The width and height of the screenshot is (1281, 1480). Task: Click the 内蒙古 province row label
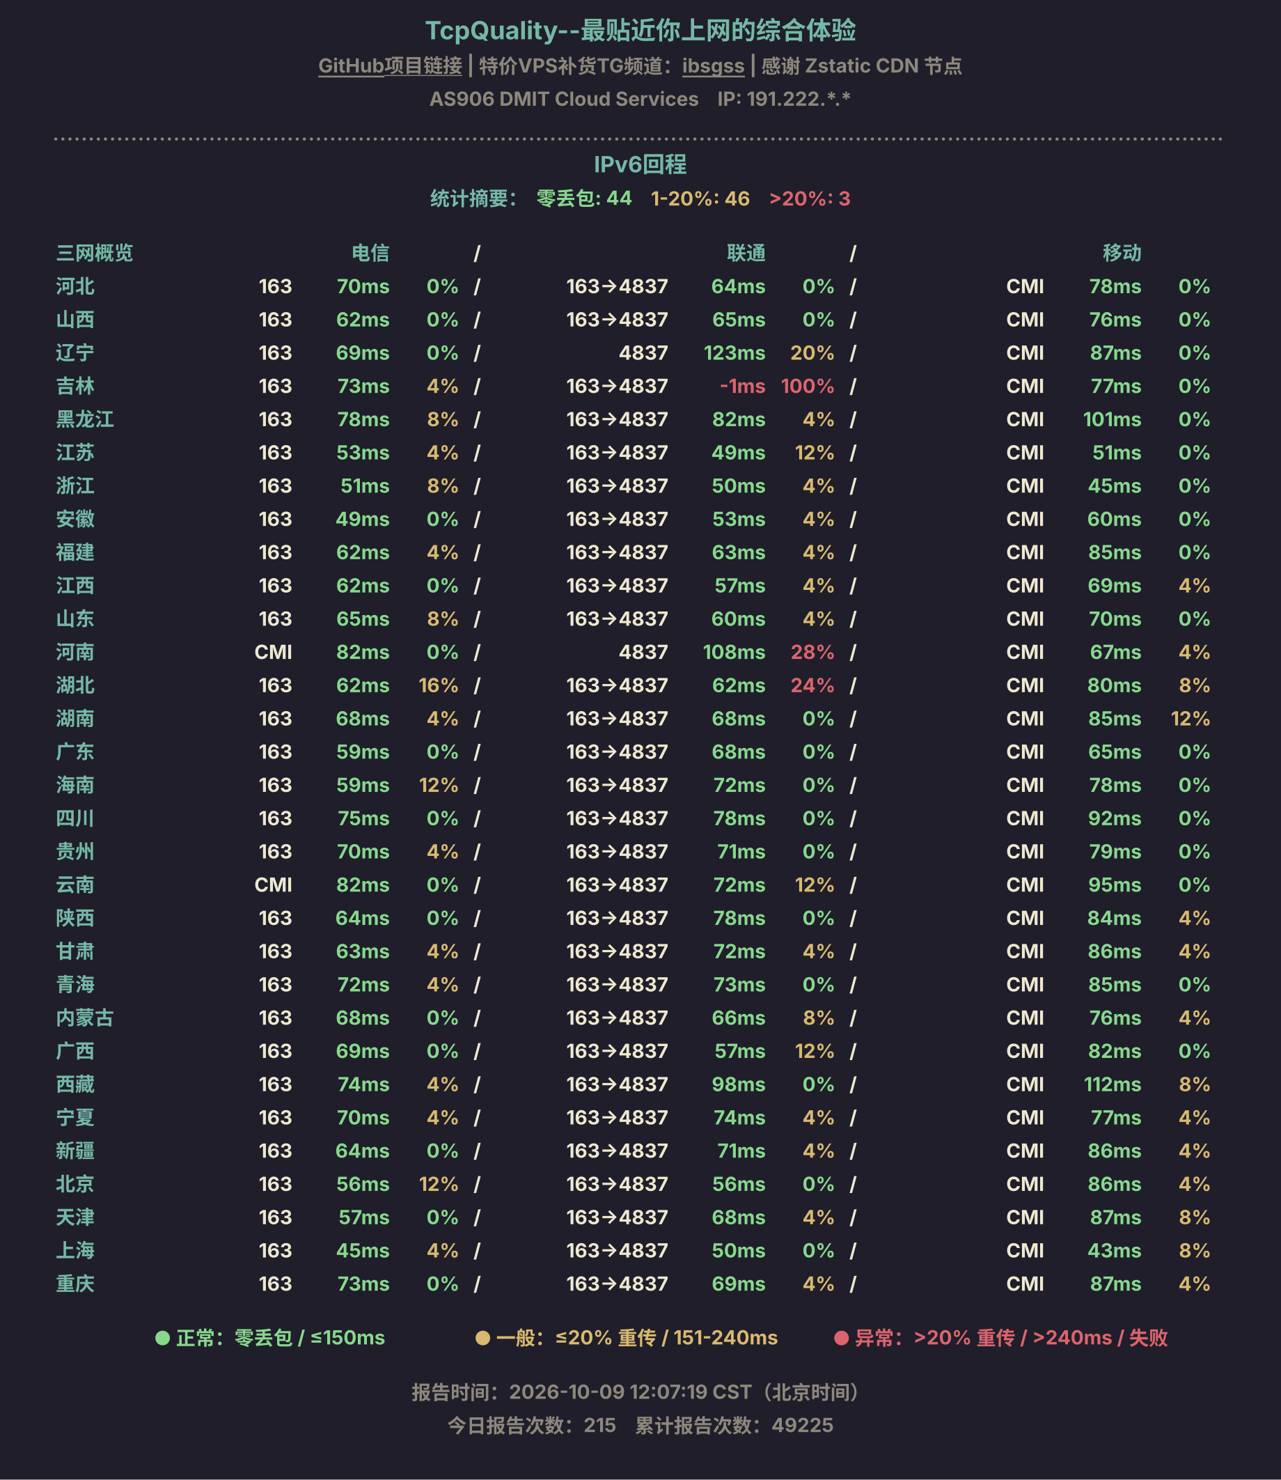click(85, 1018)
